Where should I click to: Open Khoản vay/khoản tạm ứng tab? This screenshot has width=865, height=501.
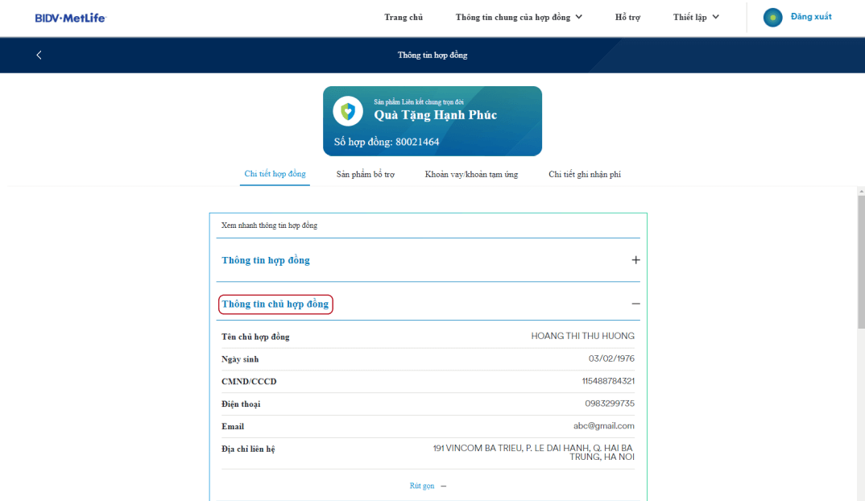471,174
